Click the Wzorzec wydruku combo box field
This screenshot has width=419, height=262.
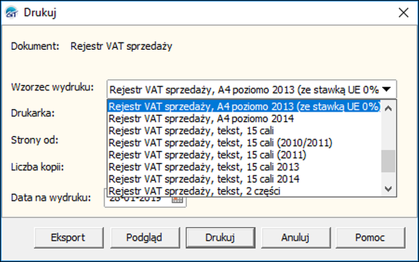(x=251, y=89)
